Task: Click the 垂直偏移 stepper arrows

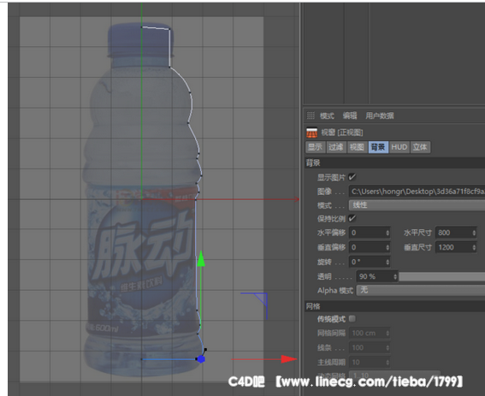Action: [x=387, y=247]
